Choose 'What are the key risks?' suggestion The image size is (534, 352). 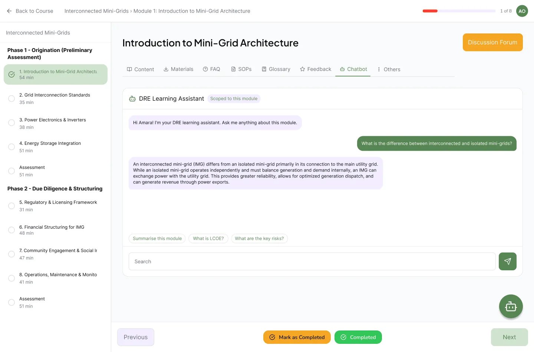(x=259, y=238)
